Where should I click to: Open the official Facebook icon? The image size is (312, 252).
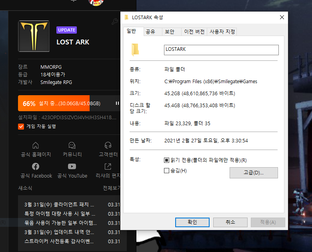click(x=36, y=166)
